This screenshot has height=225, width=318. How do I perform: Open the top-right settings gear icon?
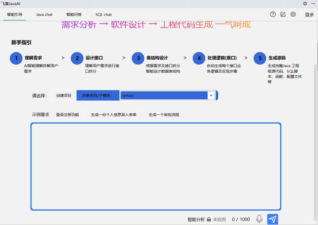tap(305, 4)
